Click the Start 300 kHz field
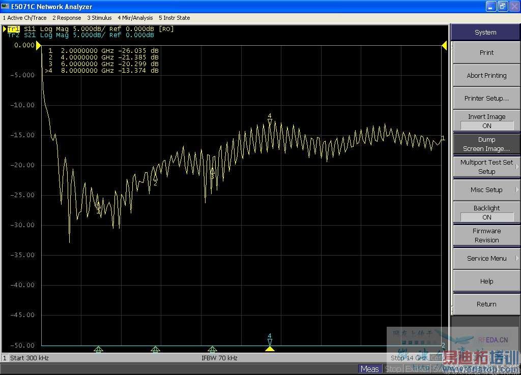521x375 pixels. pos(29,358)
